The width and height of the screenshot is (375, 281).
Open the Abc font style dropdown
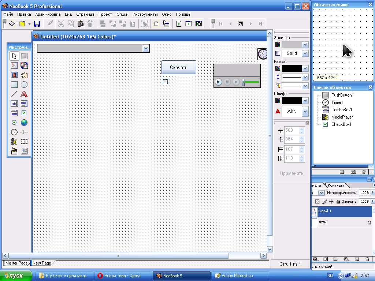click(x=305, y=112)
